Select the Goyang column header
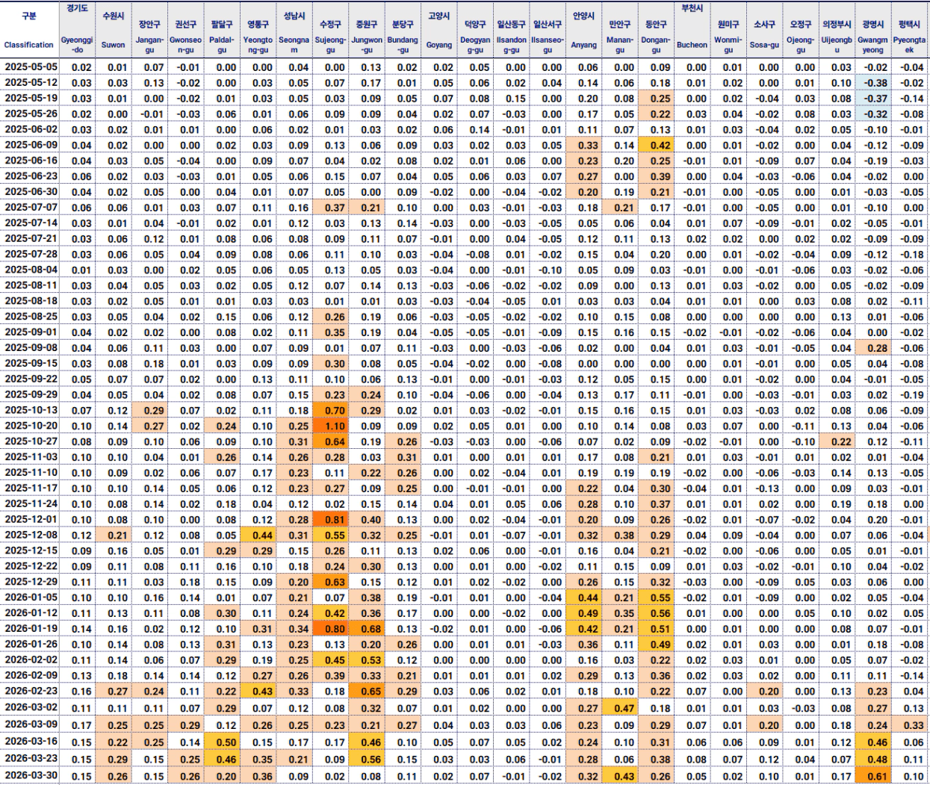 (439, 30)
